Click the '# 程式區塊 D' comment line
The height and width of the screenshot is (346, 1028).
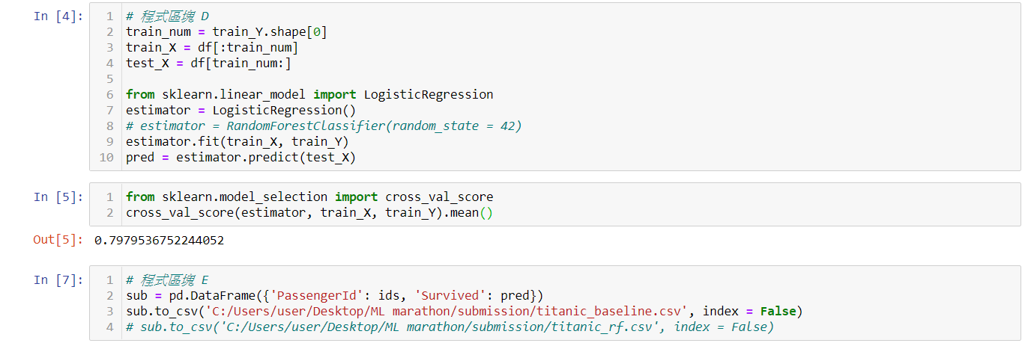point(167,16)
